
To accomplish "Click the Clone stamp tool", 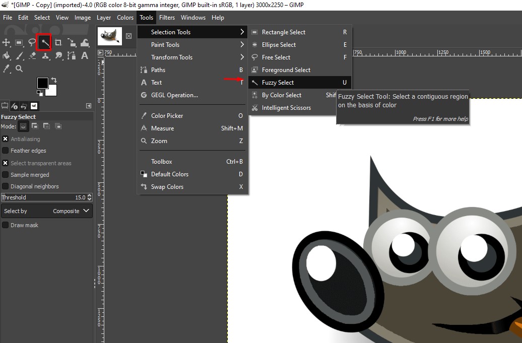I will (x=45, y=55).
